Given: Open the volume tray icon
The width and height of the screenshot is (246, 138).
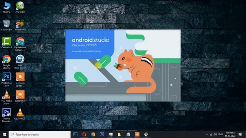Looking at the screenshot, I should pos(215,135).
